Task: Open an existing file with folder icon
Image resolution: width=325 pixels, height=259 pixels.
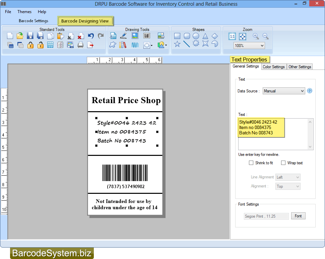Action: pos(20,36)
